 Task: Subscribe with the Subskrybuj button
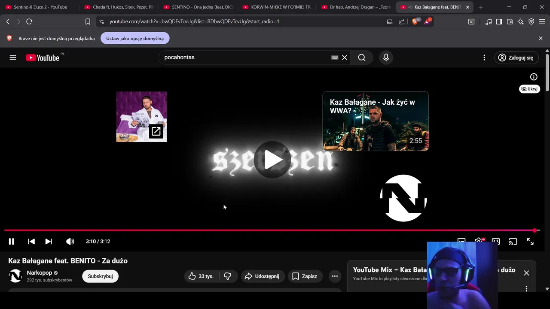(100, 276)
